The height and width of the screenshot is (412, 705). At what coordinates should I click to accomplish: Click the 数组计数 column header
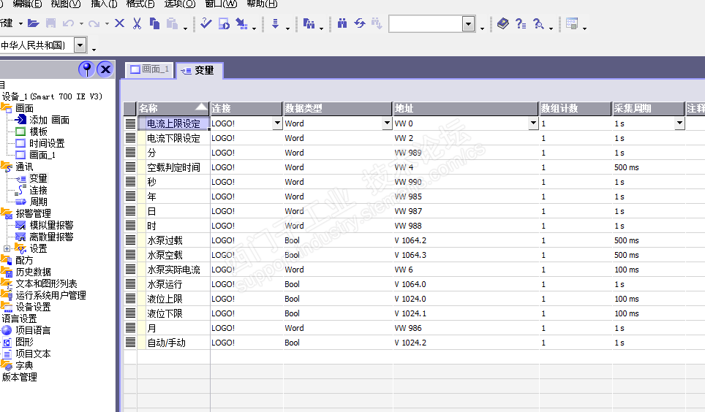(x=576, y=108)
